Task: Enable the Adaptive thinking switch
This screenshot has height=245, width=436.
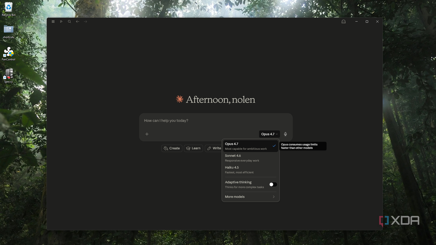Action: coord(273,185)
